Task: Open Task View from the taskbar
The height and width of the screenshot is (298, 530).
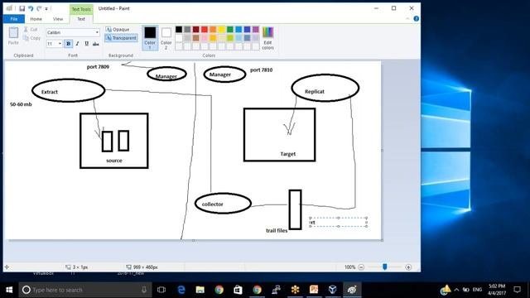Action: pyautogui.click(x=161, y=290)
